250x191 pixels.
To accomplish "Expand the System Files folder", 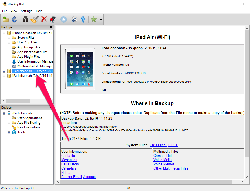I will 9,38.
